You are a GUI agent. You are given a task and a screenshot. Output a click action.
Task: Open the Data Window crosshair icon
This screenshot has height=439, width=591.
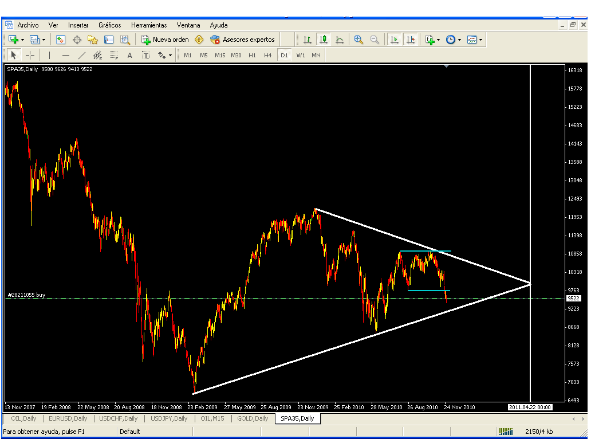[x=77, y=40]
